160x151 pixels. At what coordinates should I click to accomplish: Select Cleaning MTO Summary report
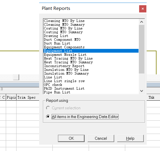point(91,25)
